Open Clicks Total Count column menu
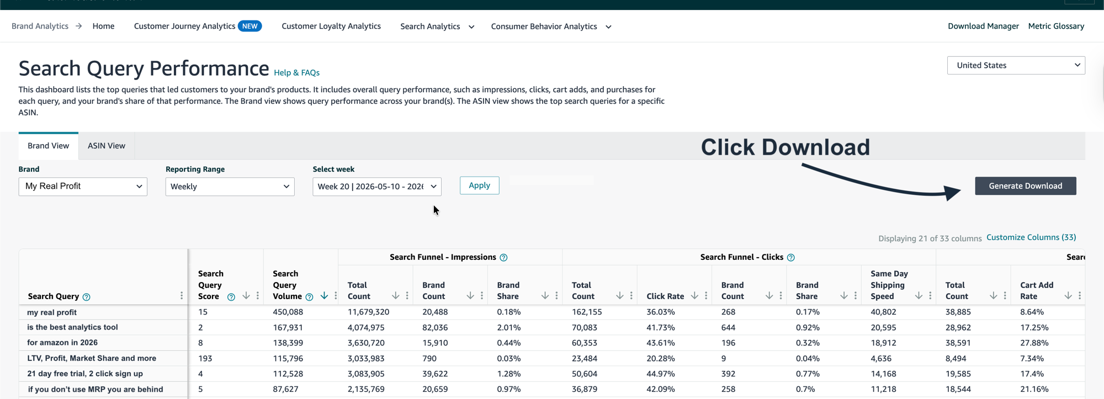The image size is (1104, 399). 631,296
